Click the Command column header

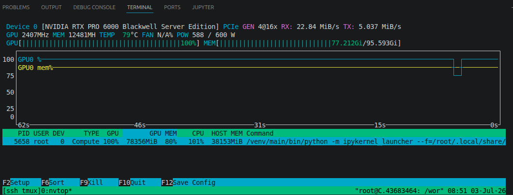point(260,133)
